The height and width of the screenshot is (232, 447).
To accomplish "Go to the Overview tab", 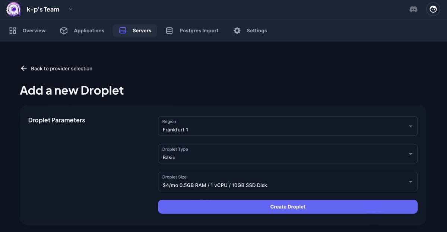I will [34, 30].
